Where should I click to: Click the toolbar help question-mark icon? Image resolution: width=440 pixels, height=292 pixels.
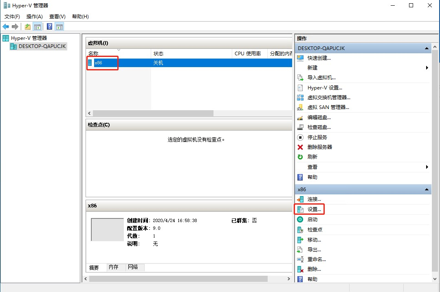pos(49,26)
